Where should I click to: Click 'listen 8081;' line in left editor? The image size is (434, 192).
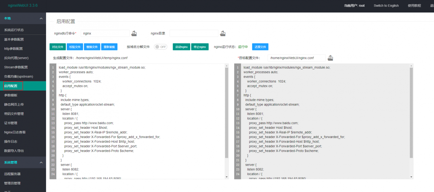71,114
